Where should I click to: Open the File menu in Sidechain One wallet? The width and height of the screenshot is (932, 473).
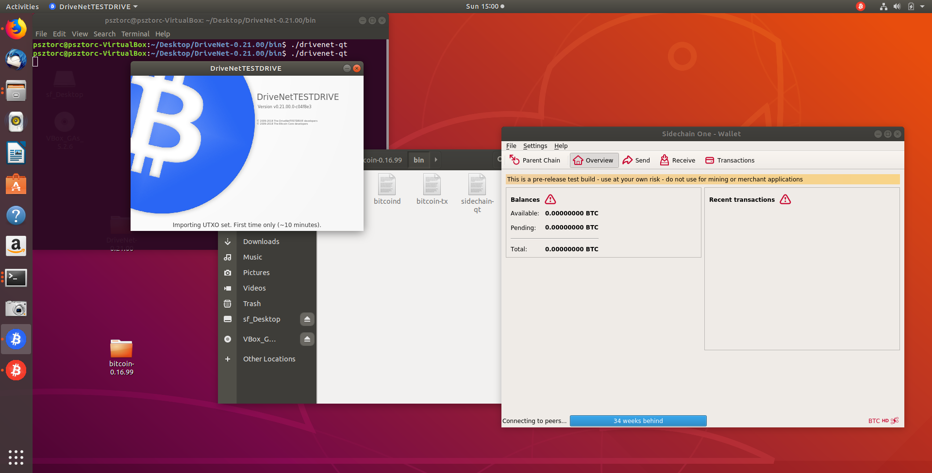tap(511, 146)
